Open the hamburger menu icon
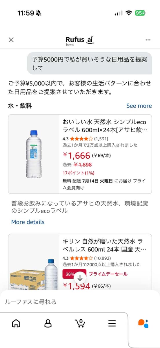Viewport: 160px width, 348px height. tap(112, 323)
